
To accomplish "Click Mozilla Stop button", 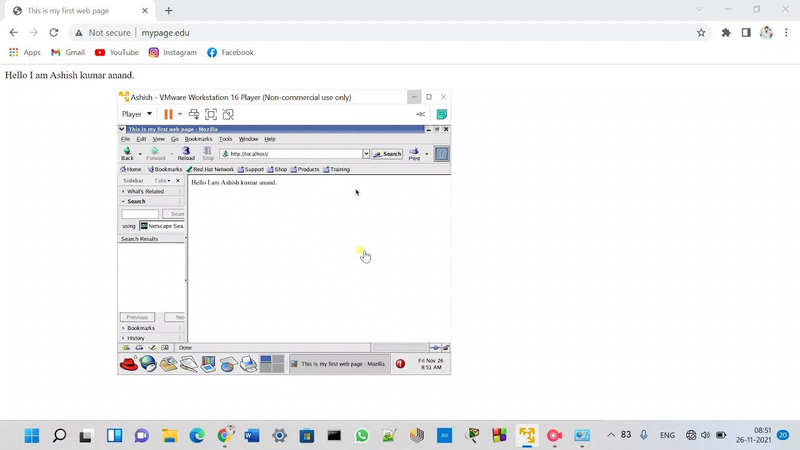I will click(x=208, y=154).
